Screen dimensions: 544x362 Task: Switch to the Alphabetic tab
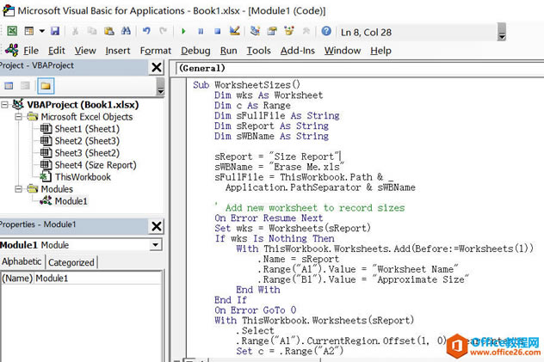click(22, 261)
